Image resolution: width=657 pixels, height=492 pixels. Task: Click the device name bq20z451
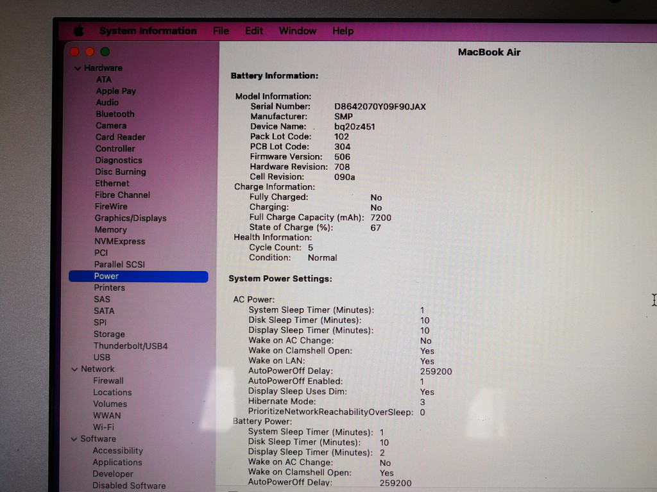click(354, 127)
